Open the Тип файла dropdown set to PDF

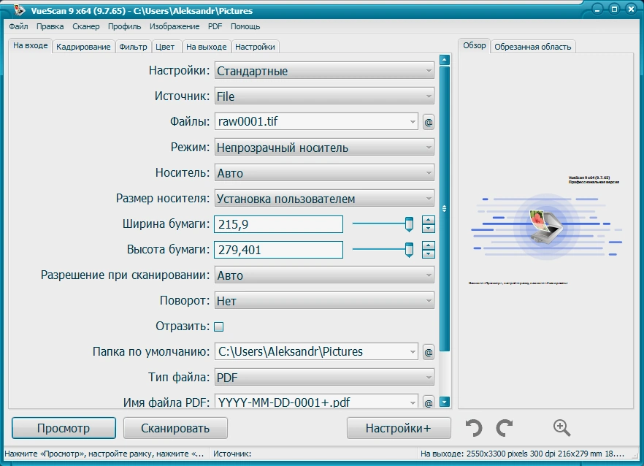pyautogui.click(x=324, y=377)
